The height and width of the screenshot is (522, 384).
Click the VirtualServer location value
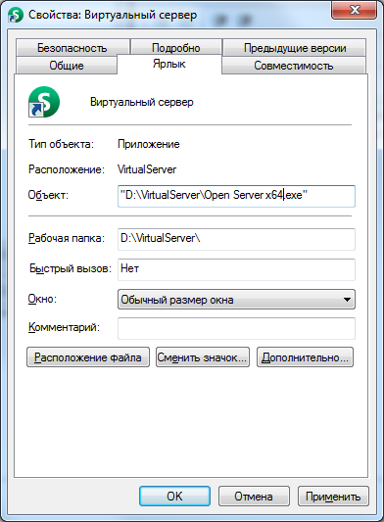[x=147, y=169]
